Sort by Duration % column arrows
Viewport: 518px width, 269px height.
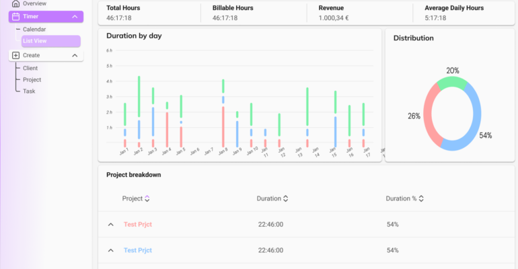tap(421, 198)
